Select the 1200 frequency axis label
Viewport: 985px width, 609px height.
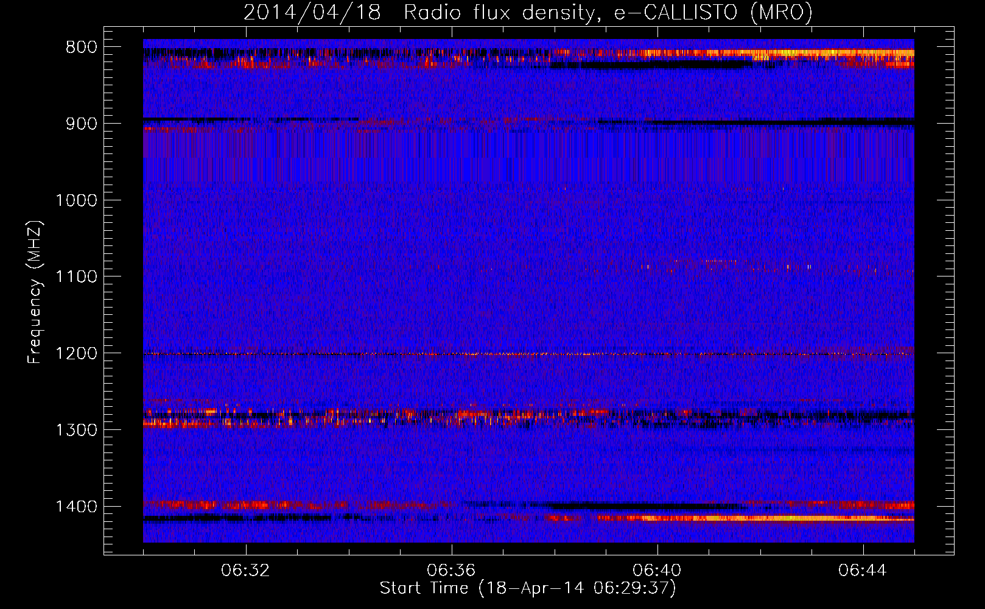pyautogui.click(x=76, y=354)
